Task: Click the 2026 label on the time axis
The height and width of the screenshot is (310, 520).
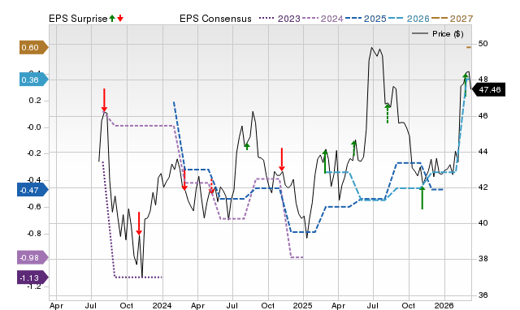Action: point(444,305)
